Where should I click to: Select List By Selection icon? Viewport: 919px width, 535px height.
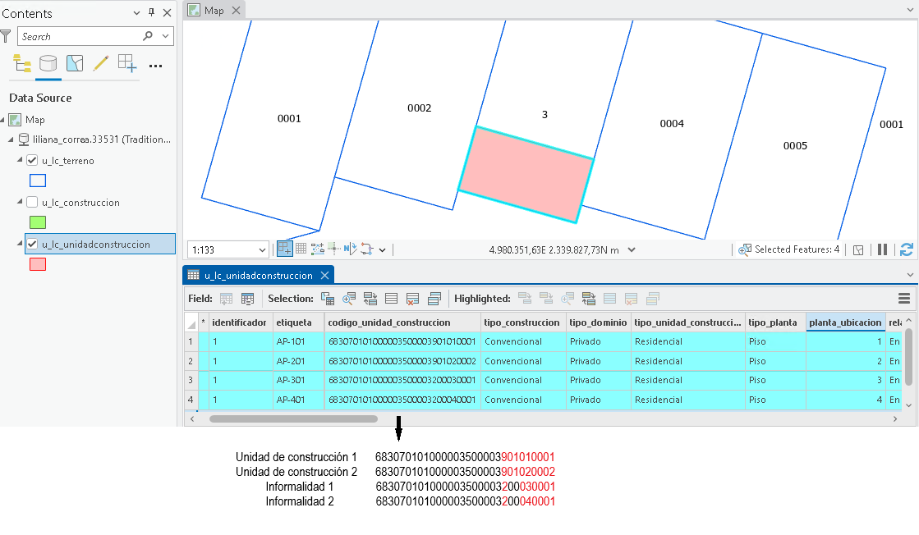75,63
